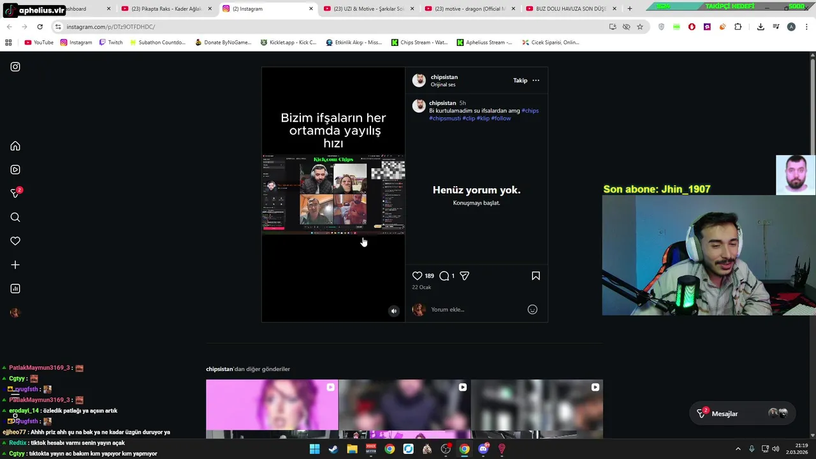The image size is (816, 459).
Task: Mute or unmute the video's audio
Action: point(393,311)
